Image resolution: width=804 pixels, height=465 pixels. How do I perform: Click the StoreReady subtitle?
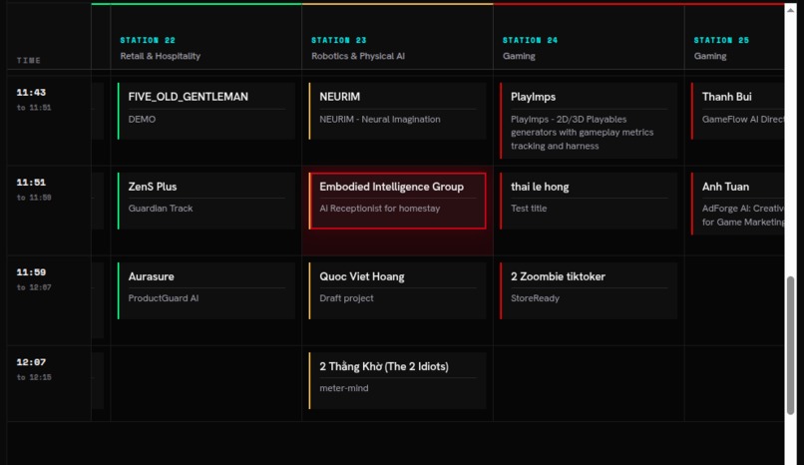point(535,298)
